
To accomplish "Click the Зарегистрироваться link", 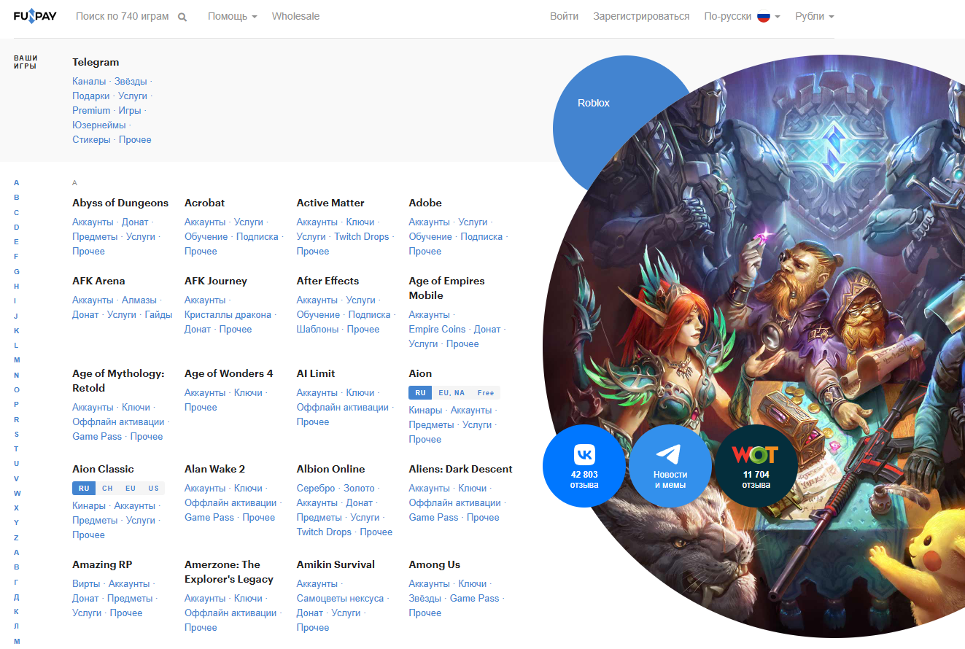I will pyautogui.click(x=640, y=16).
